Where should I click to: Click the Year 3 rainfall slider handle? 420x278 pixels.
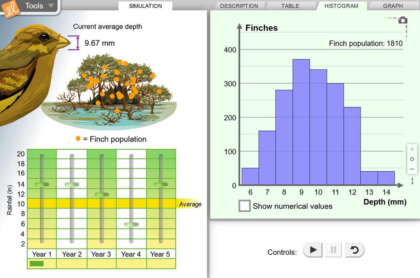[x=102, y=195]
